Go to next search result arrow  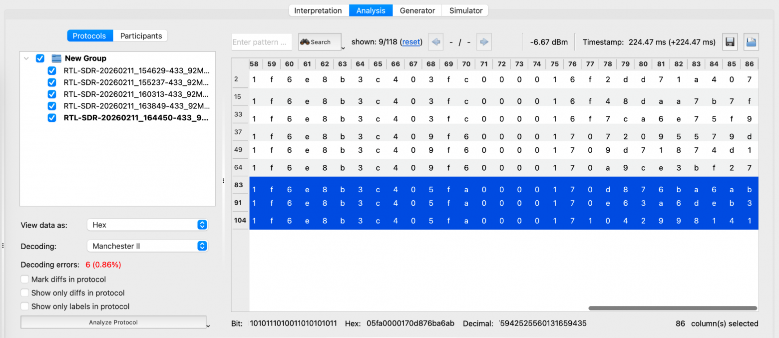point(484,42)
